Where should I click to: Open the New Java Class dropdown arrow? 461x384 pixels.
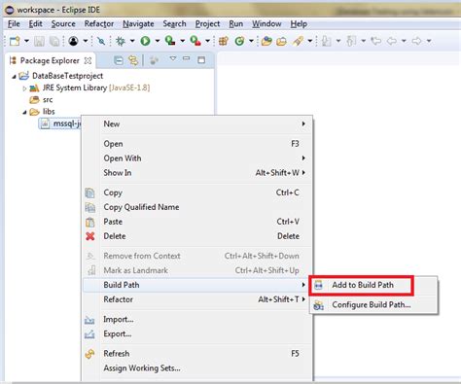click(x=251, y=41)
